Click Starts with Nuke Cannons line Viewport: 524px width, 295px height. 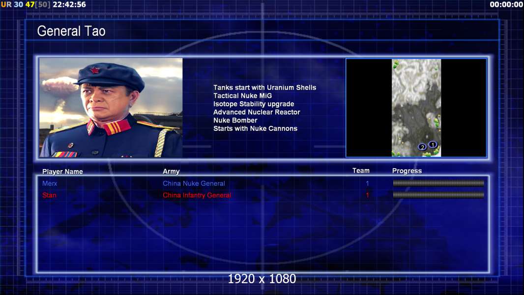pos(255,129)
